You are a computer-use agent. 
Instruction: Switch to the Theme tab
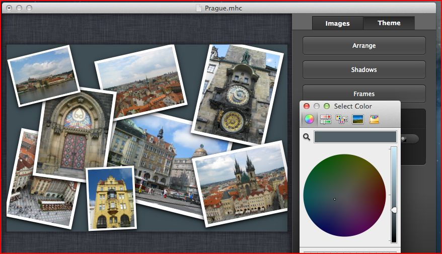(389, 23)
